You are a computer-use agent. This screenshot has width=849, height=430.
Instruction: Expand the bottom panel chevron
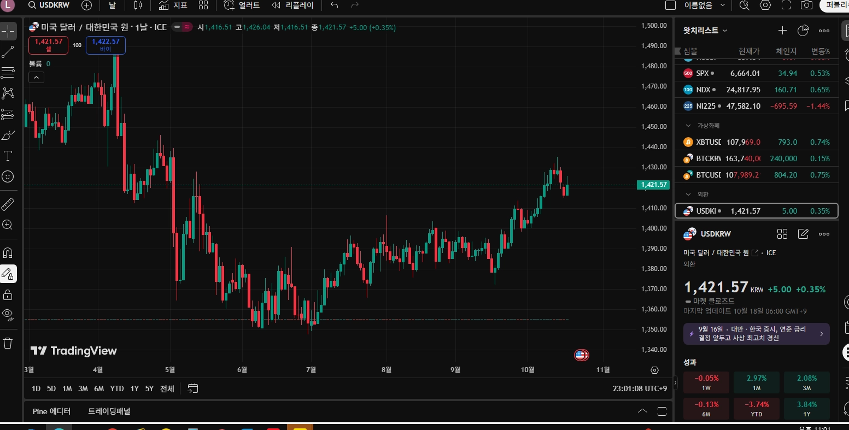(x=643, y=411)
